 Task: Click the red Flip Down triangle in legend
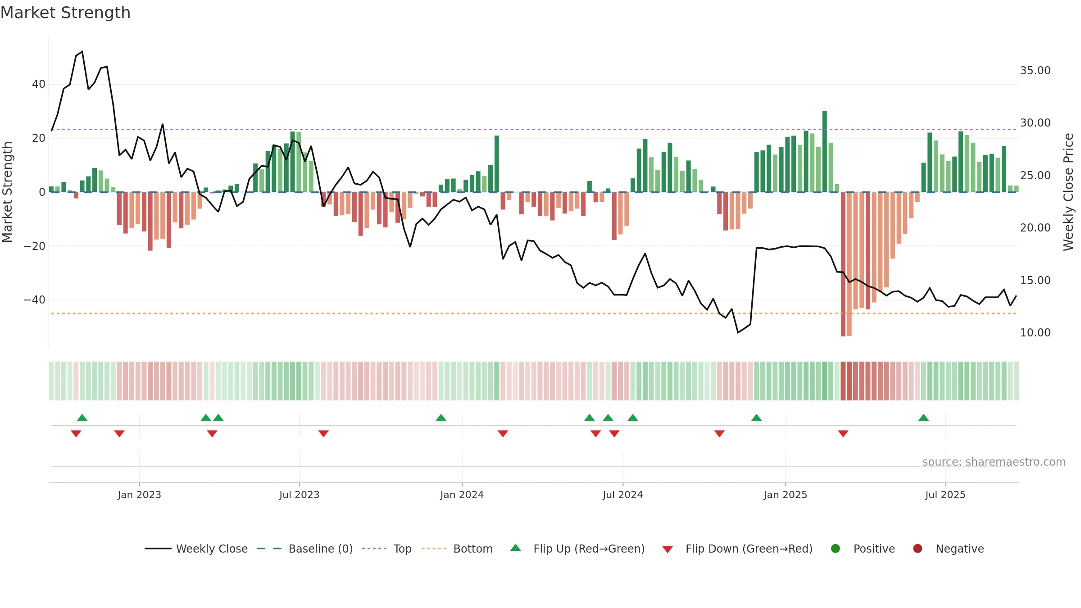click(668, 549)
